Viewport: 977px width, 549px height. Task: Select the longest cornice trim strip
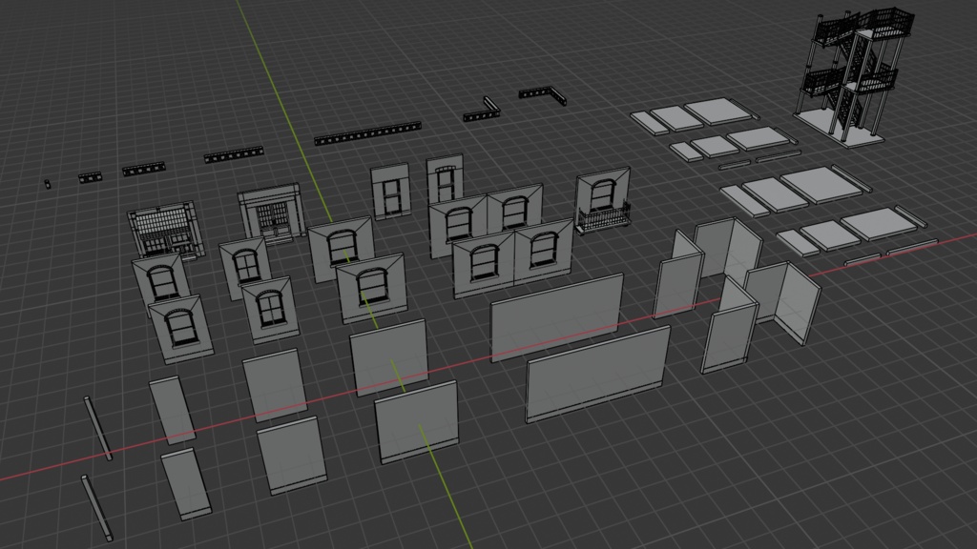(367, 133)
